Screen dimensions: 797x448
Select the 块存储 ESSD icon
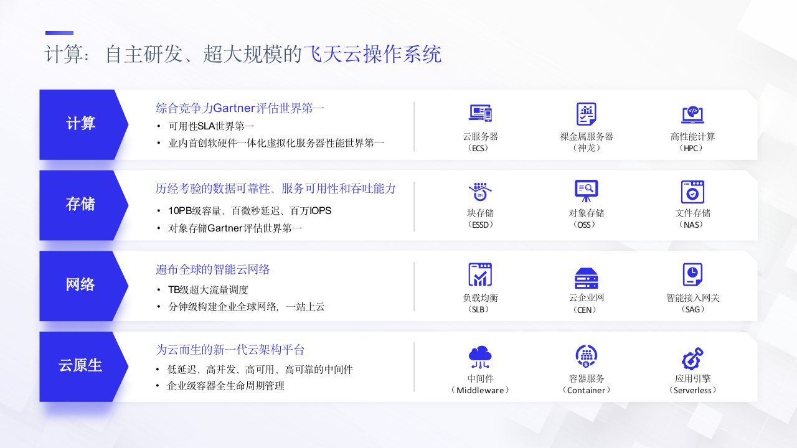[x=479, y=191]
